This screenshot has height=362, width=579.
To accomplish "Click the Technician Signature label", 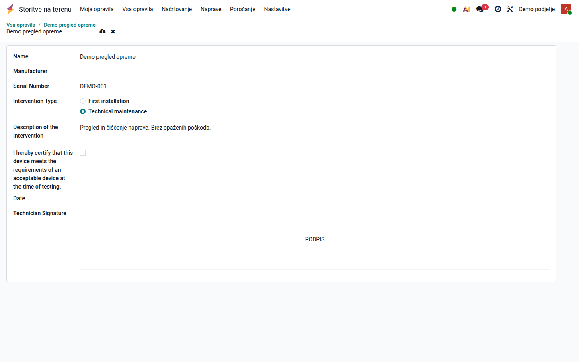I will [40, 213].
